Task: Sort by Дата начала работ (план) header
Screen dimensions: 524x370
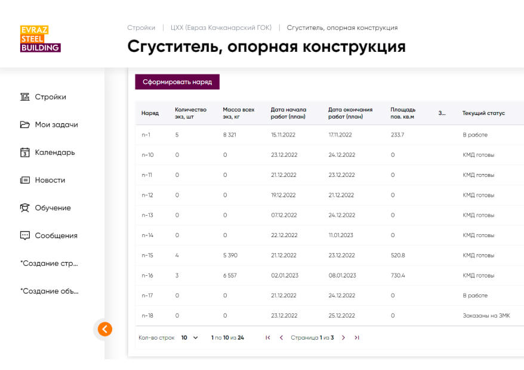Action: 288,113
